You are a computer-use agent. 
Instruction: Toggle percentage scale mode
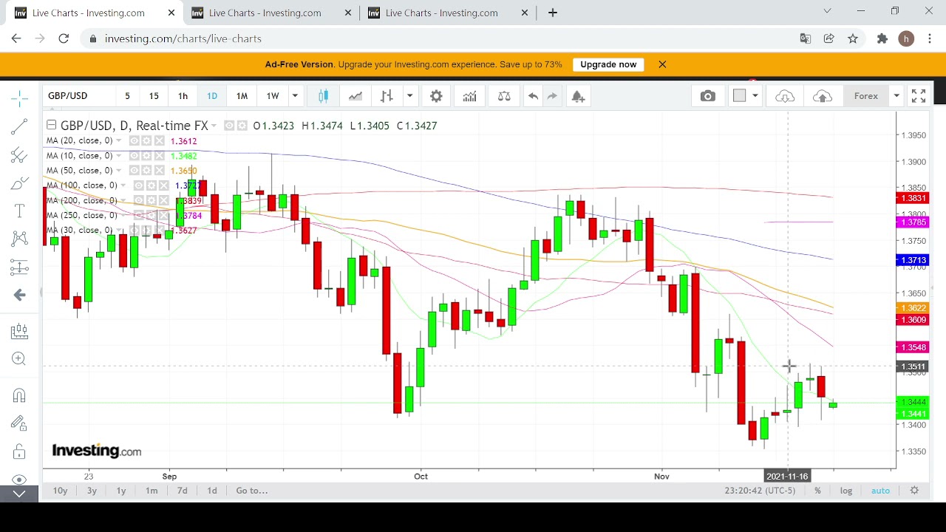[x=817, y=491]
